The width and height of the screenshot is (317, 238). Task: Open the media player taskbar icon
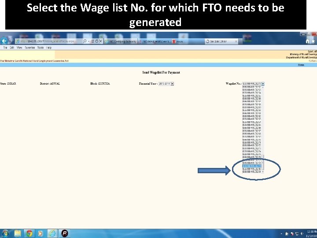[40, 234]
